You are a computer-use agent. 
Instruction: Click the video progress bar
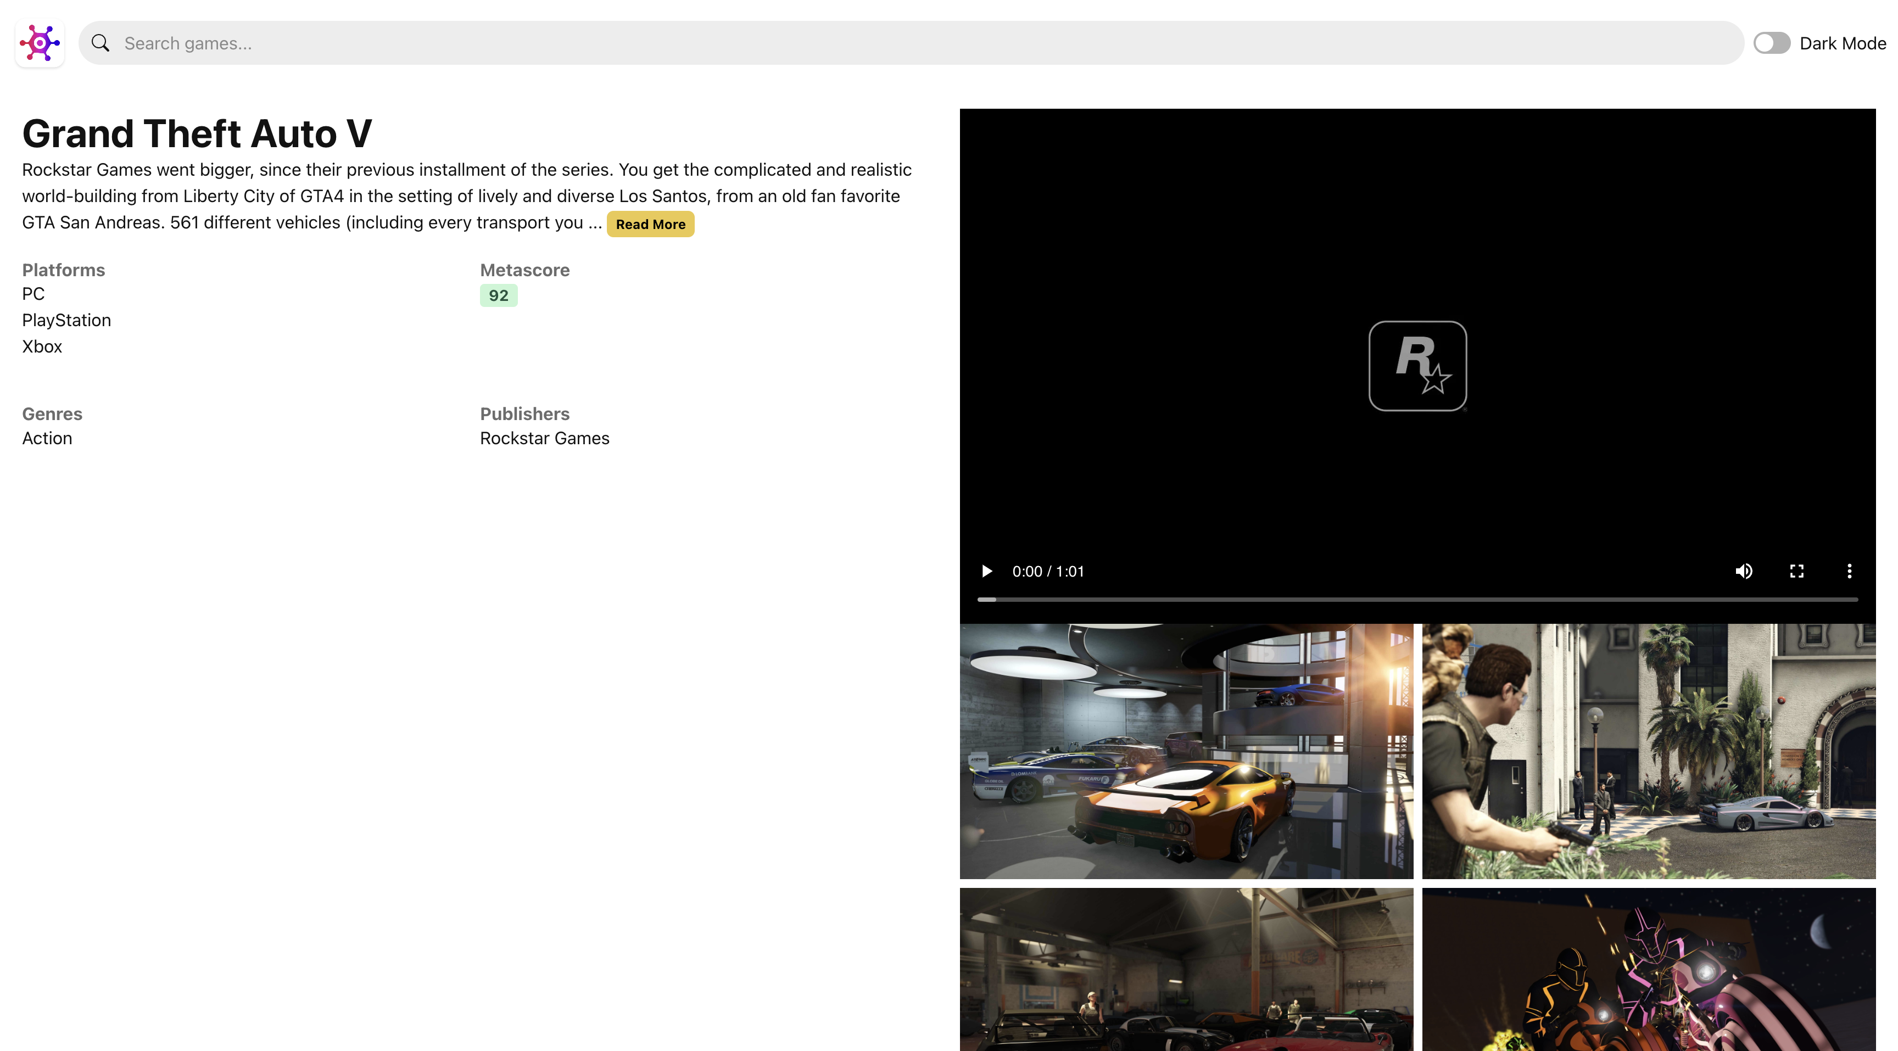(1417, 600)
